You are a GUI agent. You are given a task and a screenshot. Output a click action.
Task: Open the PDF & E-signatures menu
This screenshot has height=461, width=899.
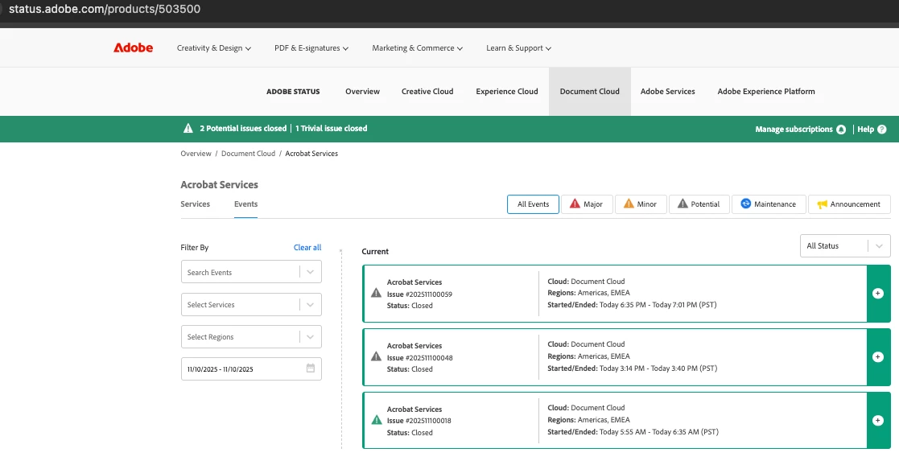(311, 48)
